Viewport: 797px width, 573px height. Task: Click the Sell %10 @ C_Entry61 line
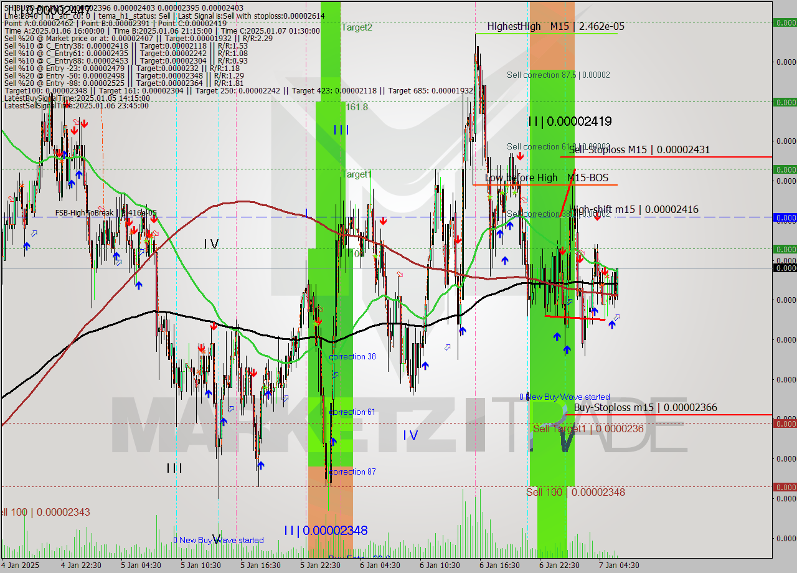pos(126,54)
